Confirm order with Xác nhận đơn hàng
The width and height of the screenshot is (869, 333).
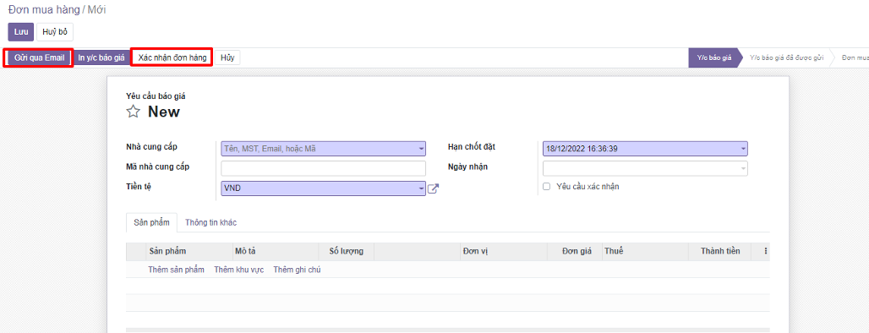172,57
